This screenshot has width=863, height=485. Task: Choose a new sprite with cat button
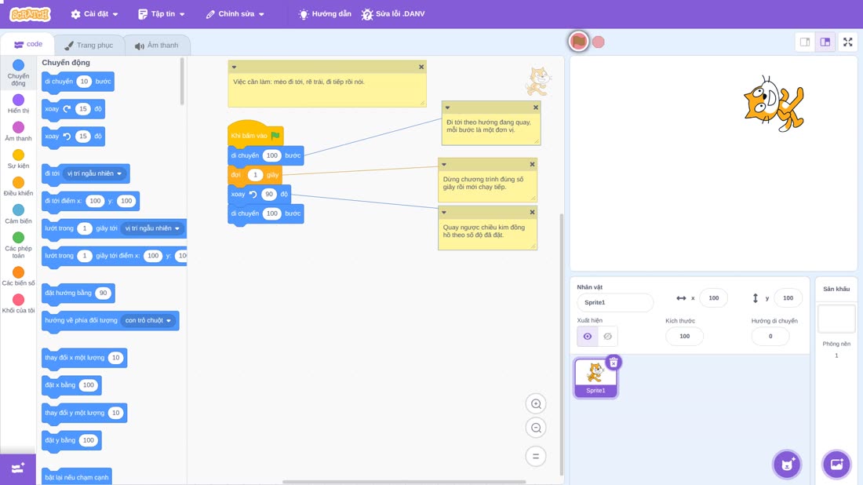coord(787,464)
